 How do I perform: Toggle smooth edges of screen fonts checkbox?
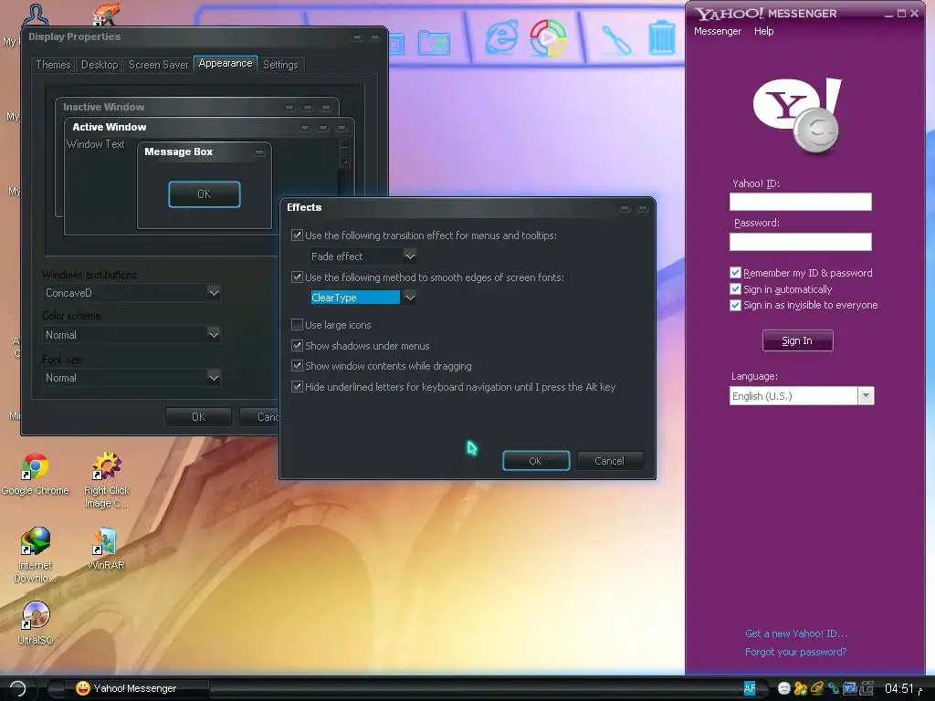(x=297, y=277)
